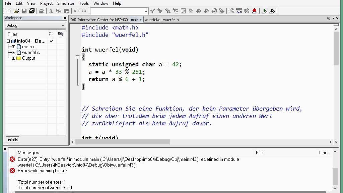The height and width of the screenshot is (193, 343).
Task: Compile the file with Compile icon
Action: (x=231, y=11)
